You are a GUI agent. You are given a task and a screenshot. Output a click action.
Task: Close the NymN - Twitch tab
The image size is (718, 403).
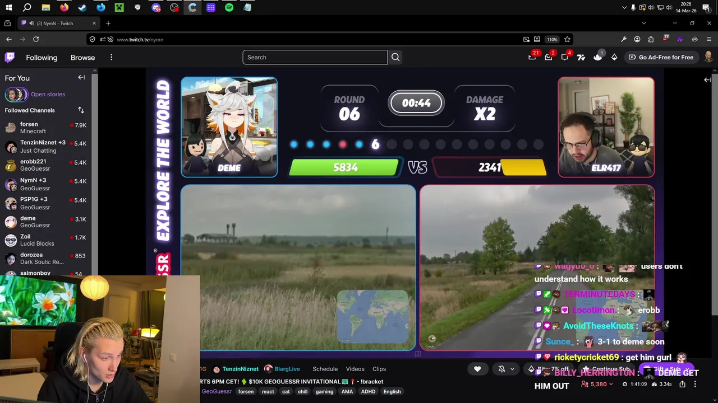click(x=94, y=24)
